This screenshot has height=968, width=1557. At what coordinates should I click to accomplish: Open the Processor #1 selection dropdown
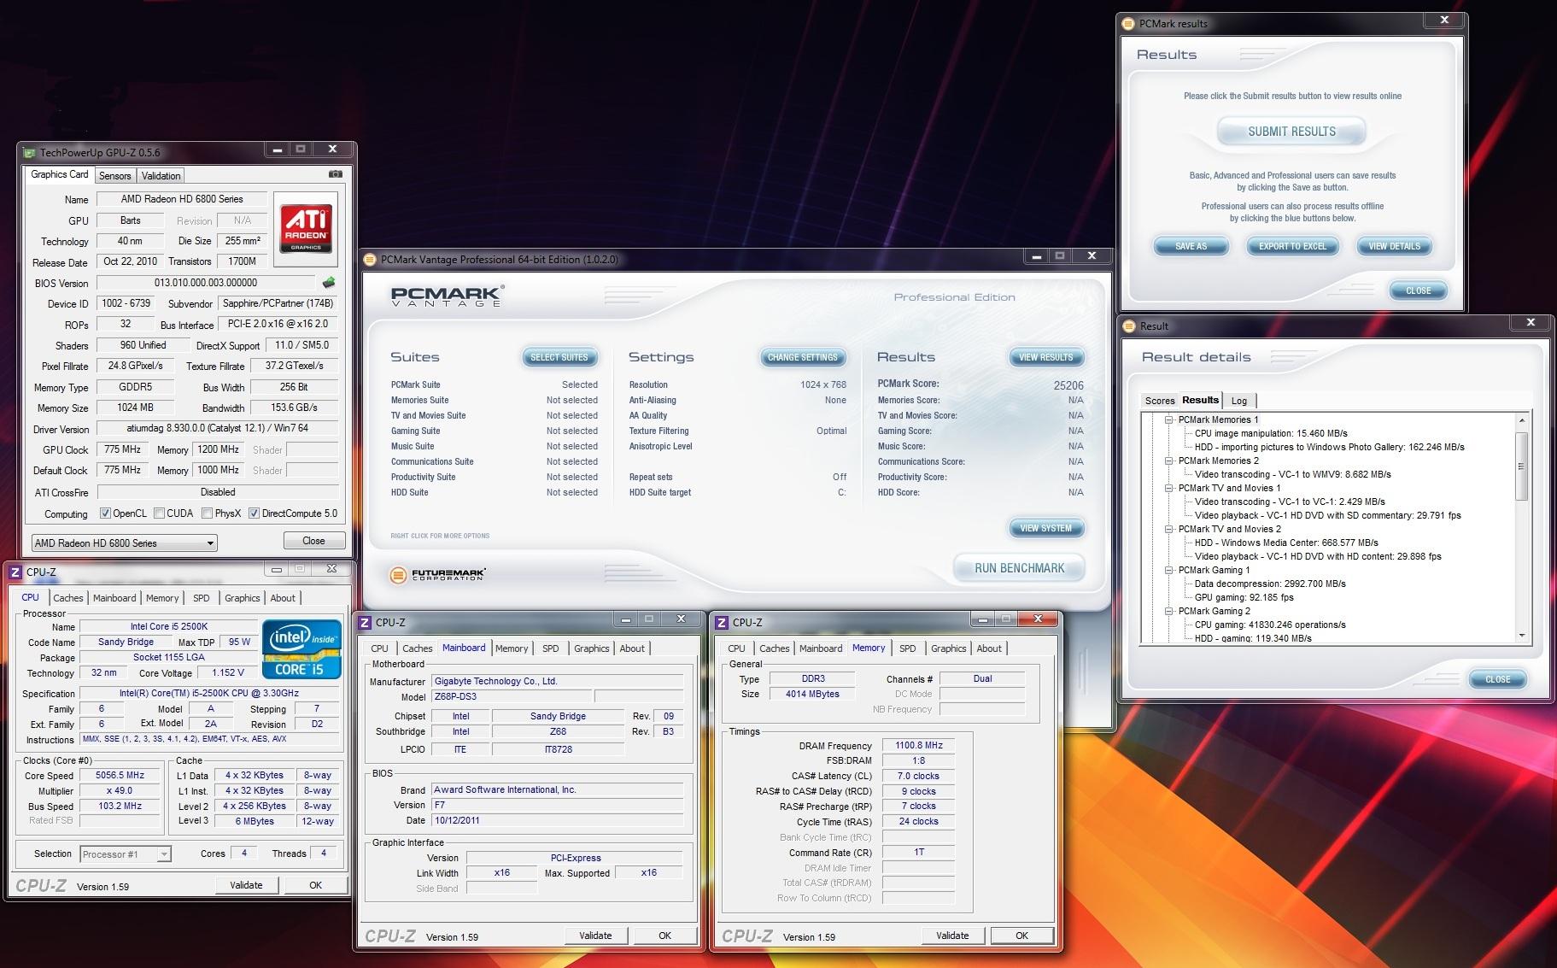click(126, 854)
